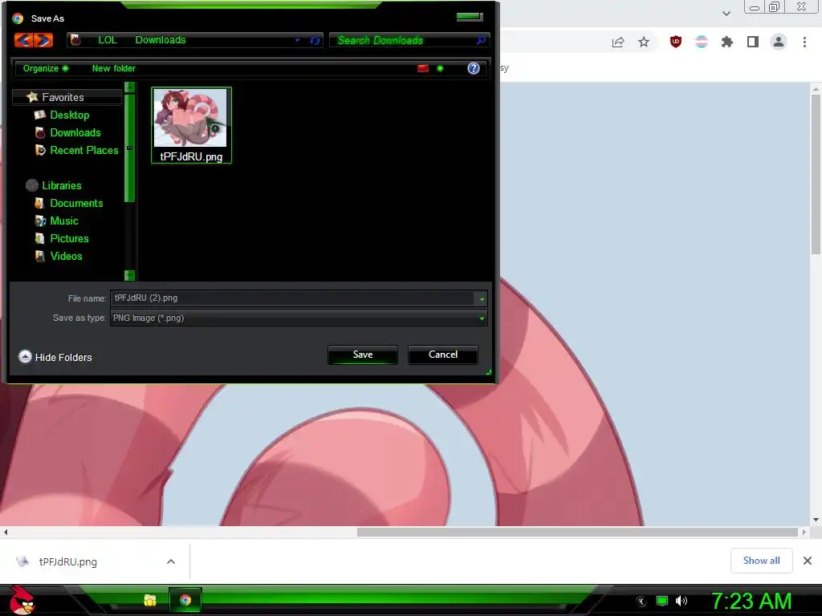822x616 pixels.
Task: Click Show all downloads
Action: point(761,561)
